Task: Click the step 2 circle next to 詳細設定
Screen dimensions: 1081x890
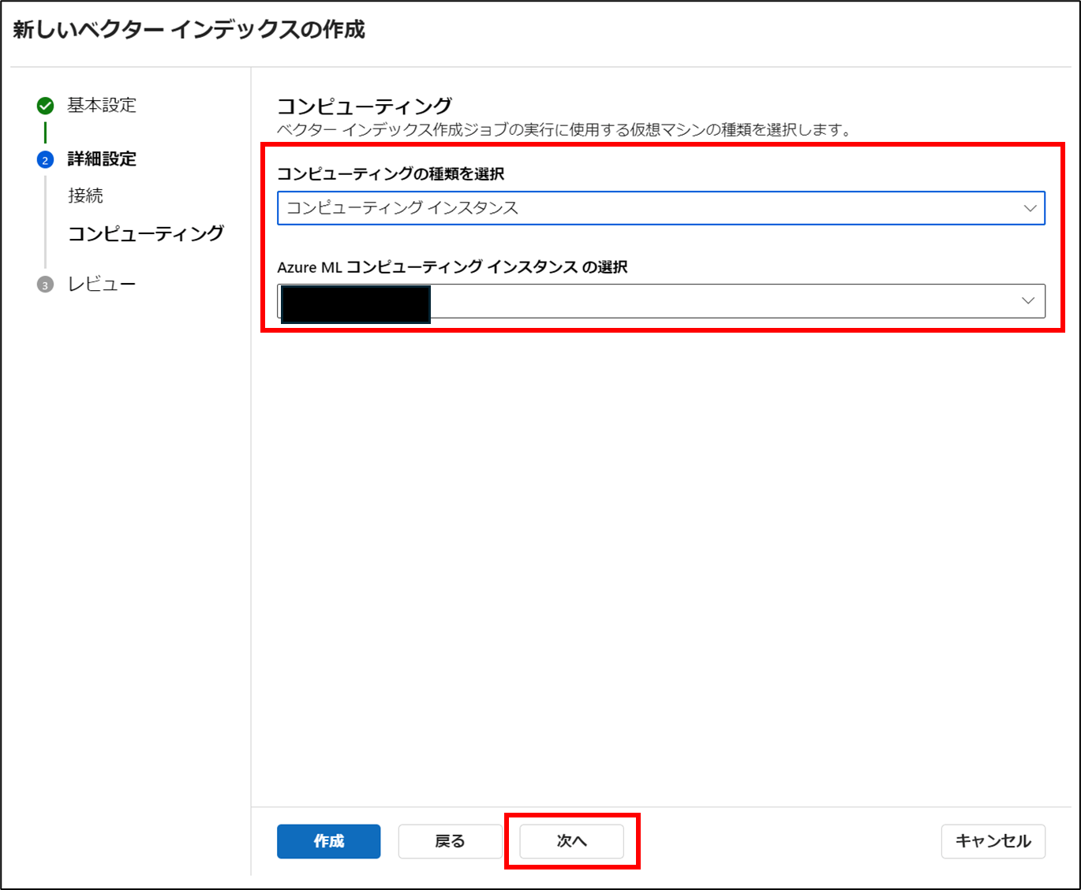Action: 45,159
